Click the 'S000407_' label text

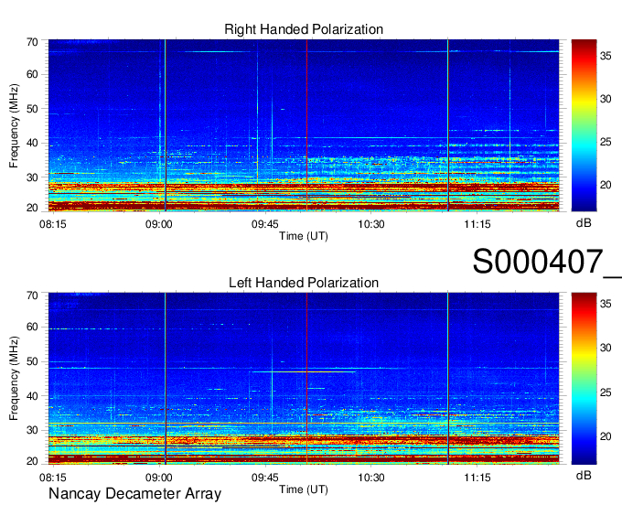click(x=547, y=262)
